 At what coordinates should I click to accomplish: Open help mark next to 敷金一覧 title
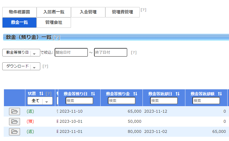pyautogui.click(x=56, y=38)
